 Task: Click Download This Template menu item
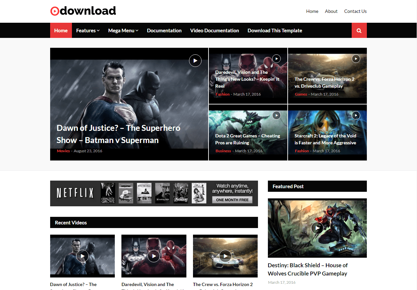click(275, 31)
